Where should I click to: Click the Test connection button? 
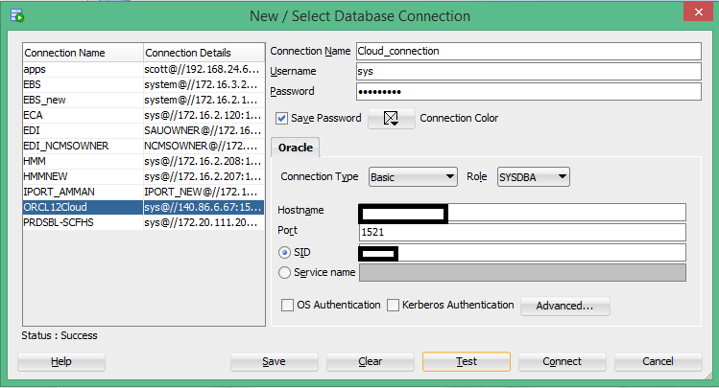click(467, 361)
